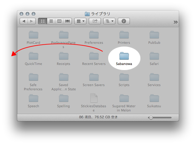196x145 pixels.
Task: Minimize the ライブラリ Finder window
Action: (27, 14)
